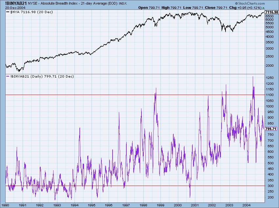
Task: Click the 2004 label on time axis
Action: coord(247,205)
